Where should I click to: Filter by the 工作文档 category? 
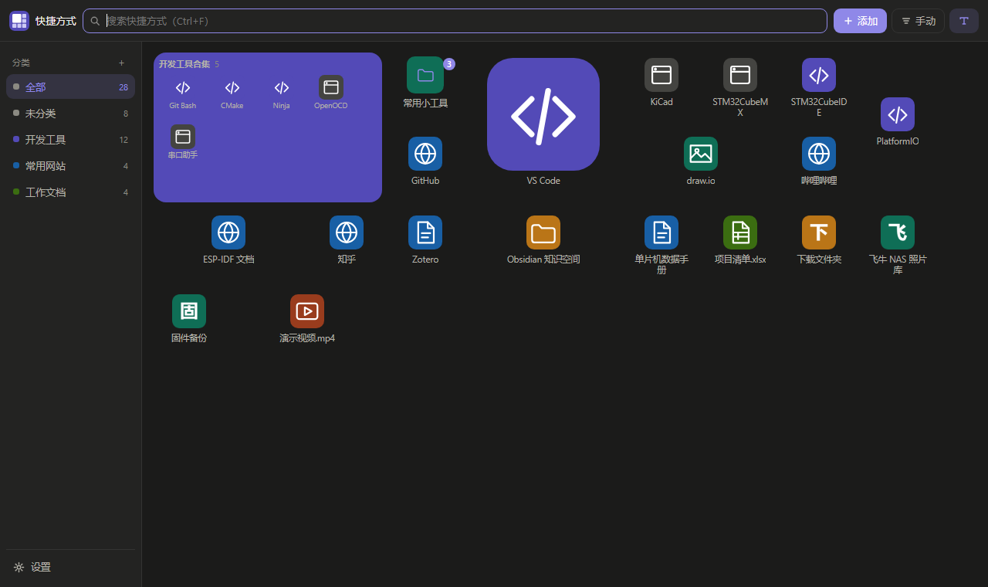[x=70, y=192]
